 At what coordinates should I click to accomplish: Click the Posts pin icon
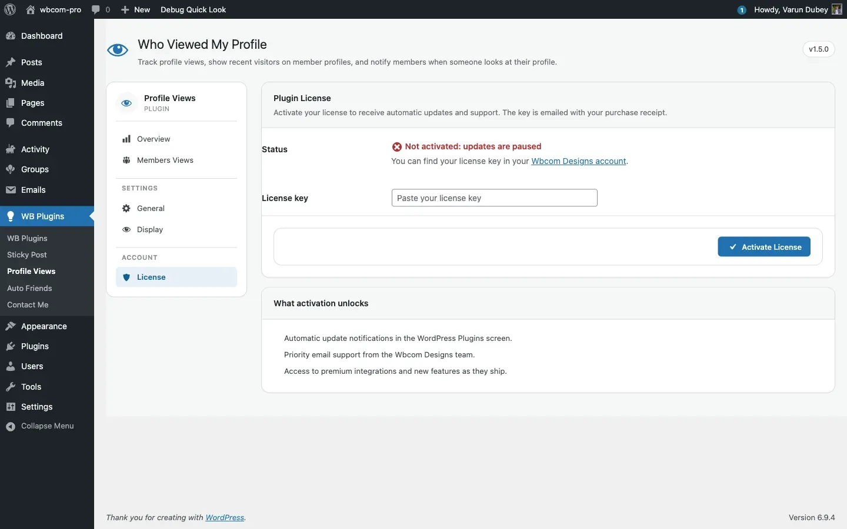click(x=11, y=62)
